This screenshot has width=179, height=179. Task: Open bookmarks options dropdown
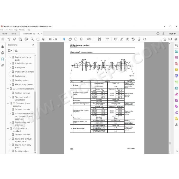click(x=10, y=50)
